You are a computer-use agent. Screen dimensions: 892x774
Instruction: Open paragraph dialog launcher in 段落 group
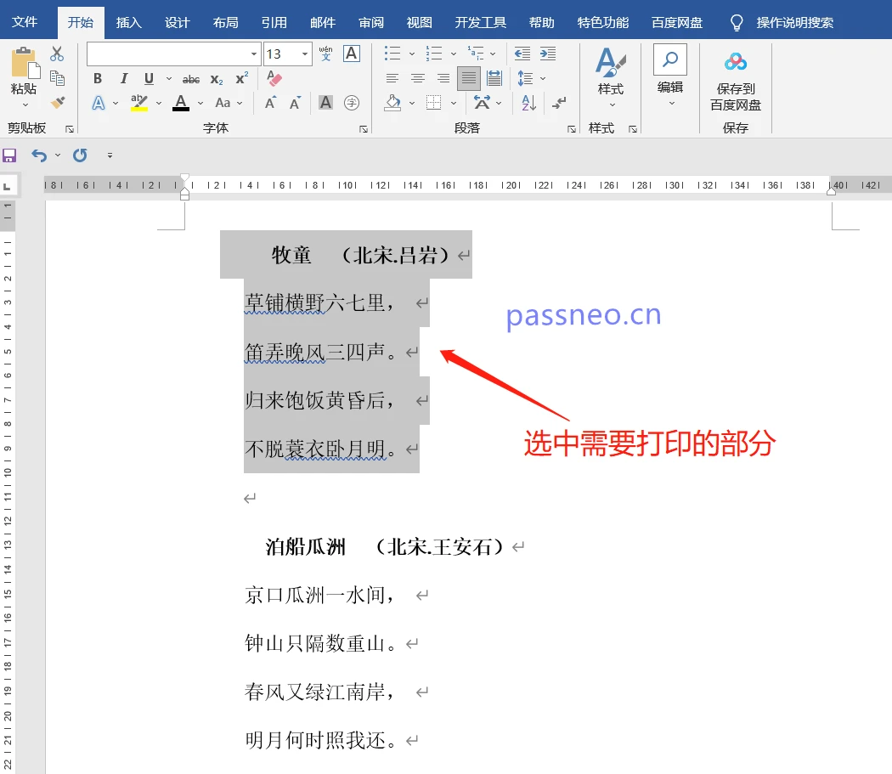click(571, 129)
